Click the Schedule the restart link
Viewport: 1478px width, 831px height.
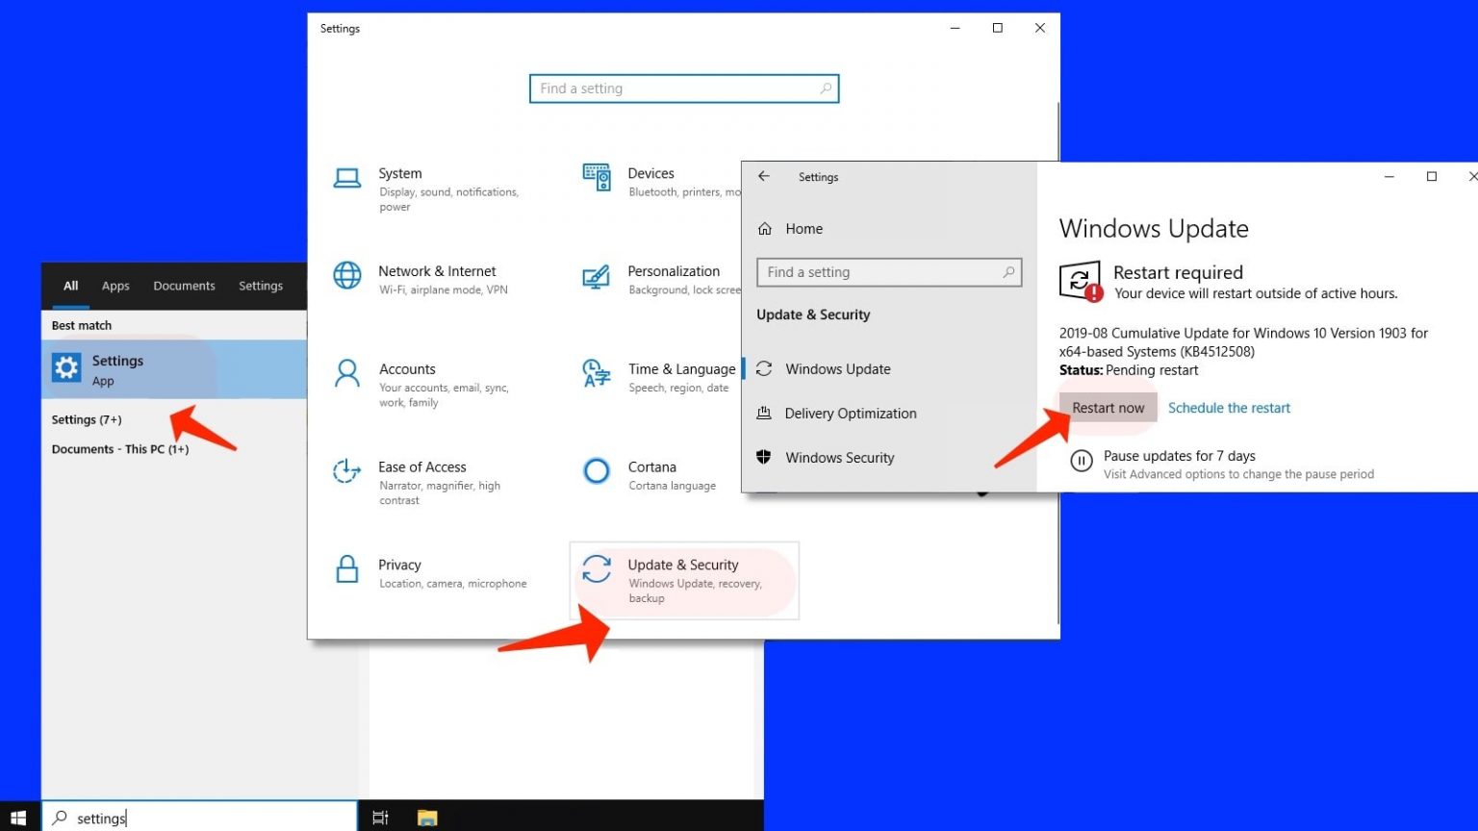[x=1229, y=408]
